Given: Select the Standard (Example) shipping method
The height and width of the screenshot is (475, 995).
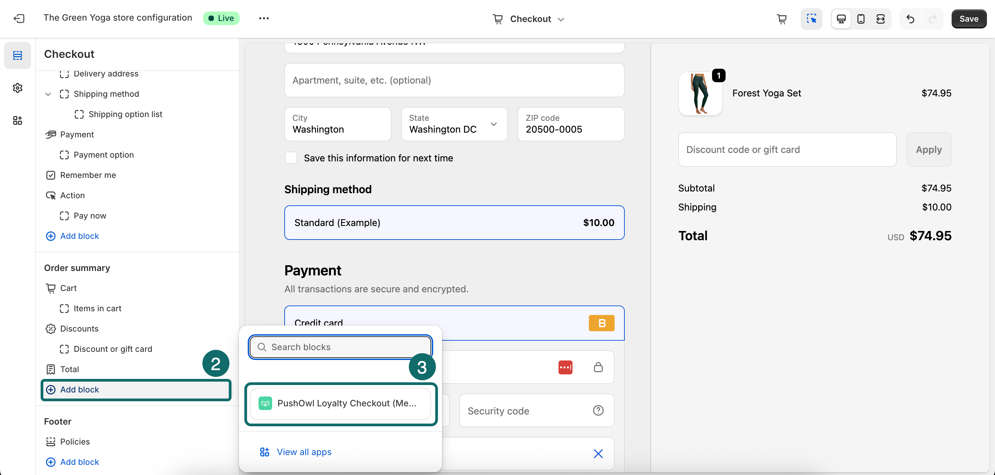Looking at the screenshot, I should 454,222.
